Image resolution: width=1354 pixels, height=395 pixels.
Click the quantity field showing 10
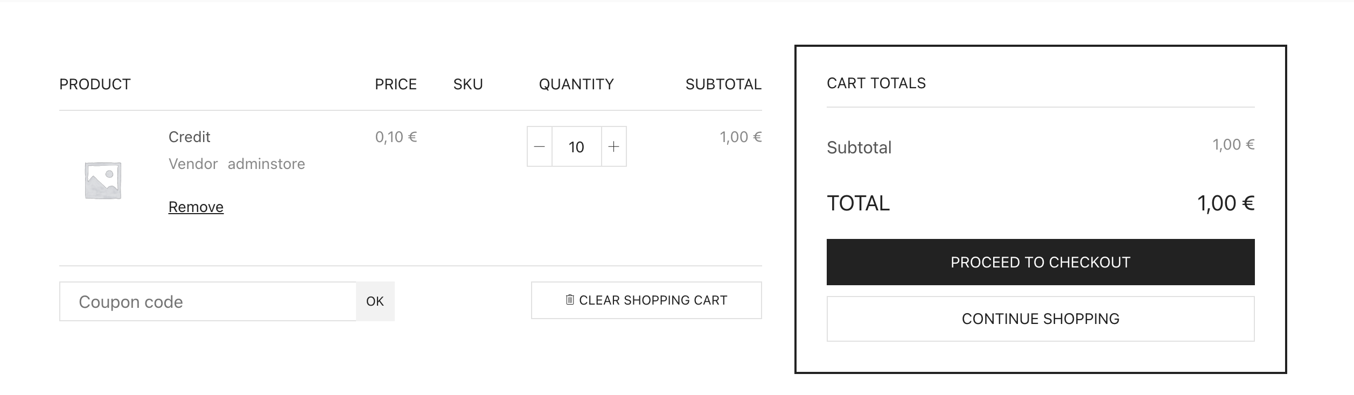pyautogui.click(x=576, y=146)
